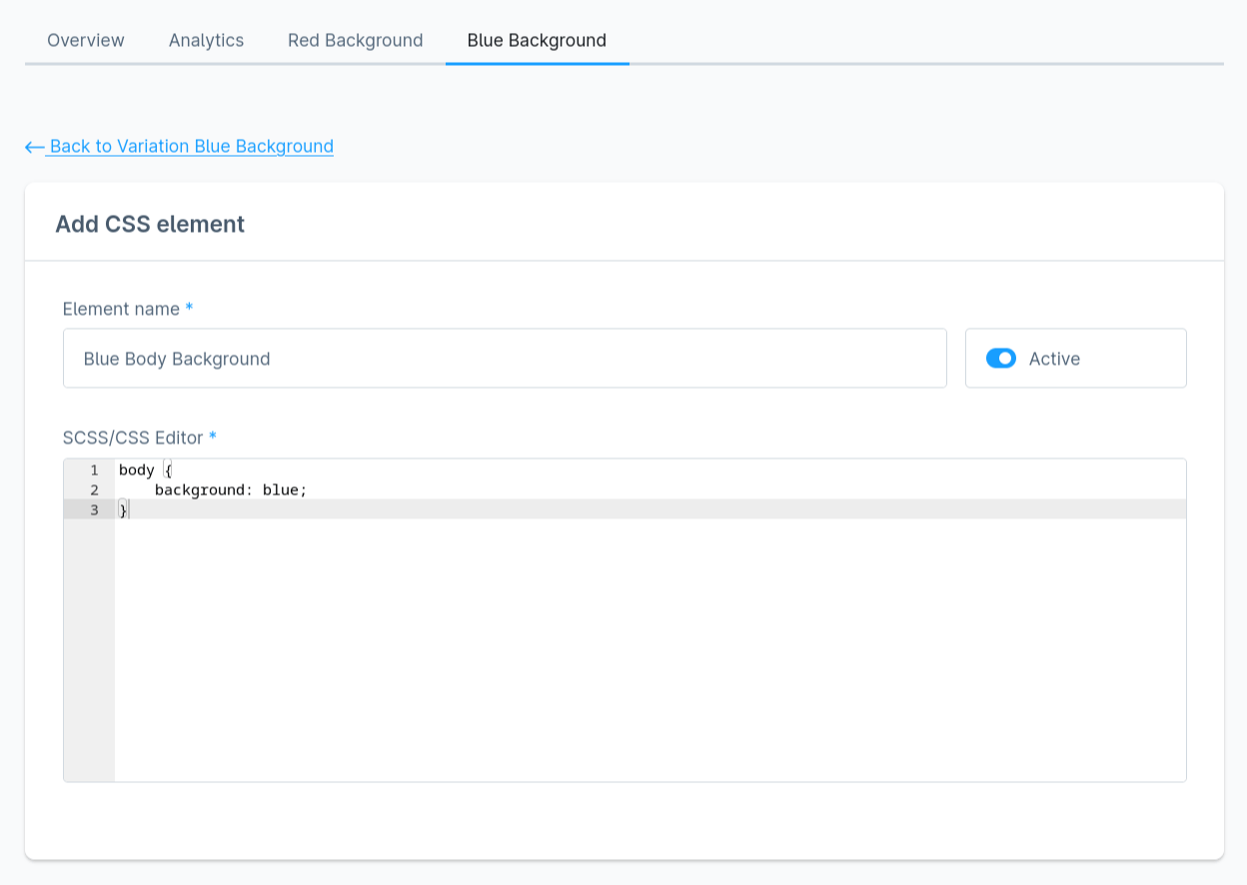The height and width of the screenshot is (885, 1247).
Task: Place cursor on closing brace line 3
Action: (123, 509)
